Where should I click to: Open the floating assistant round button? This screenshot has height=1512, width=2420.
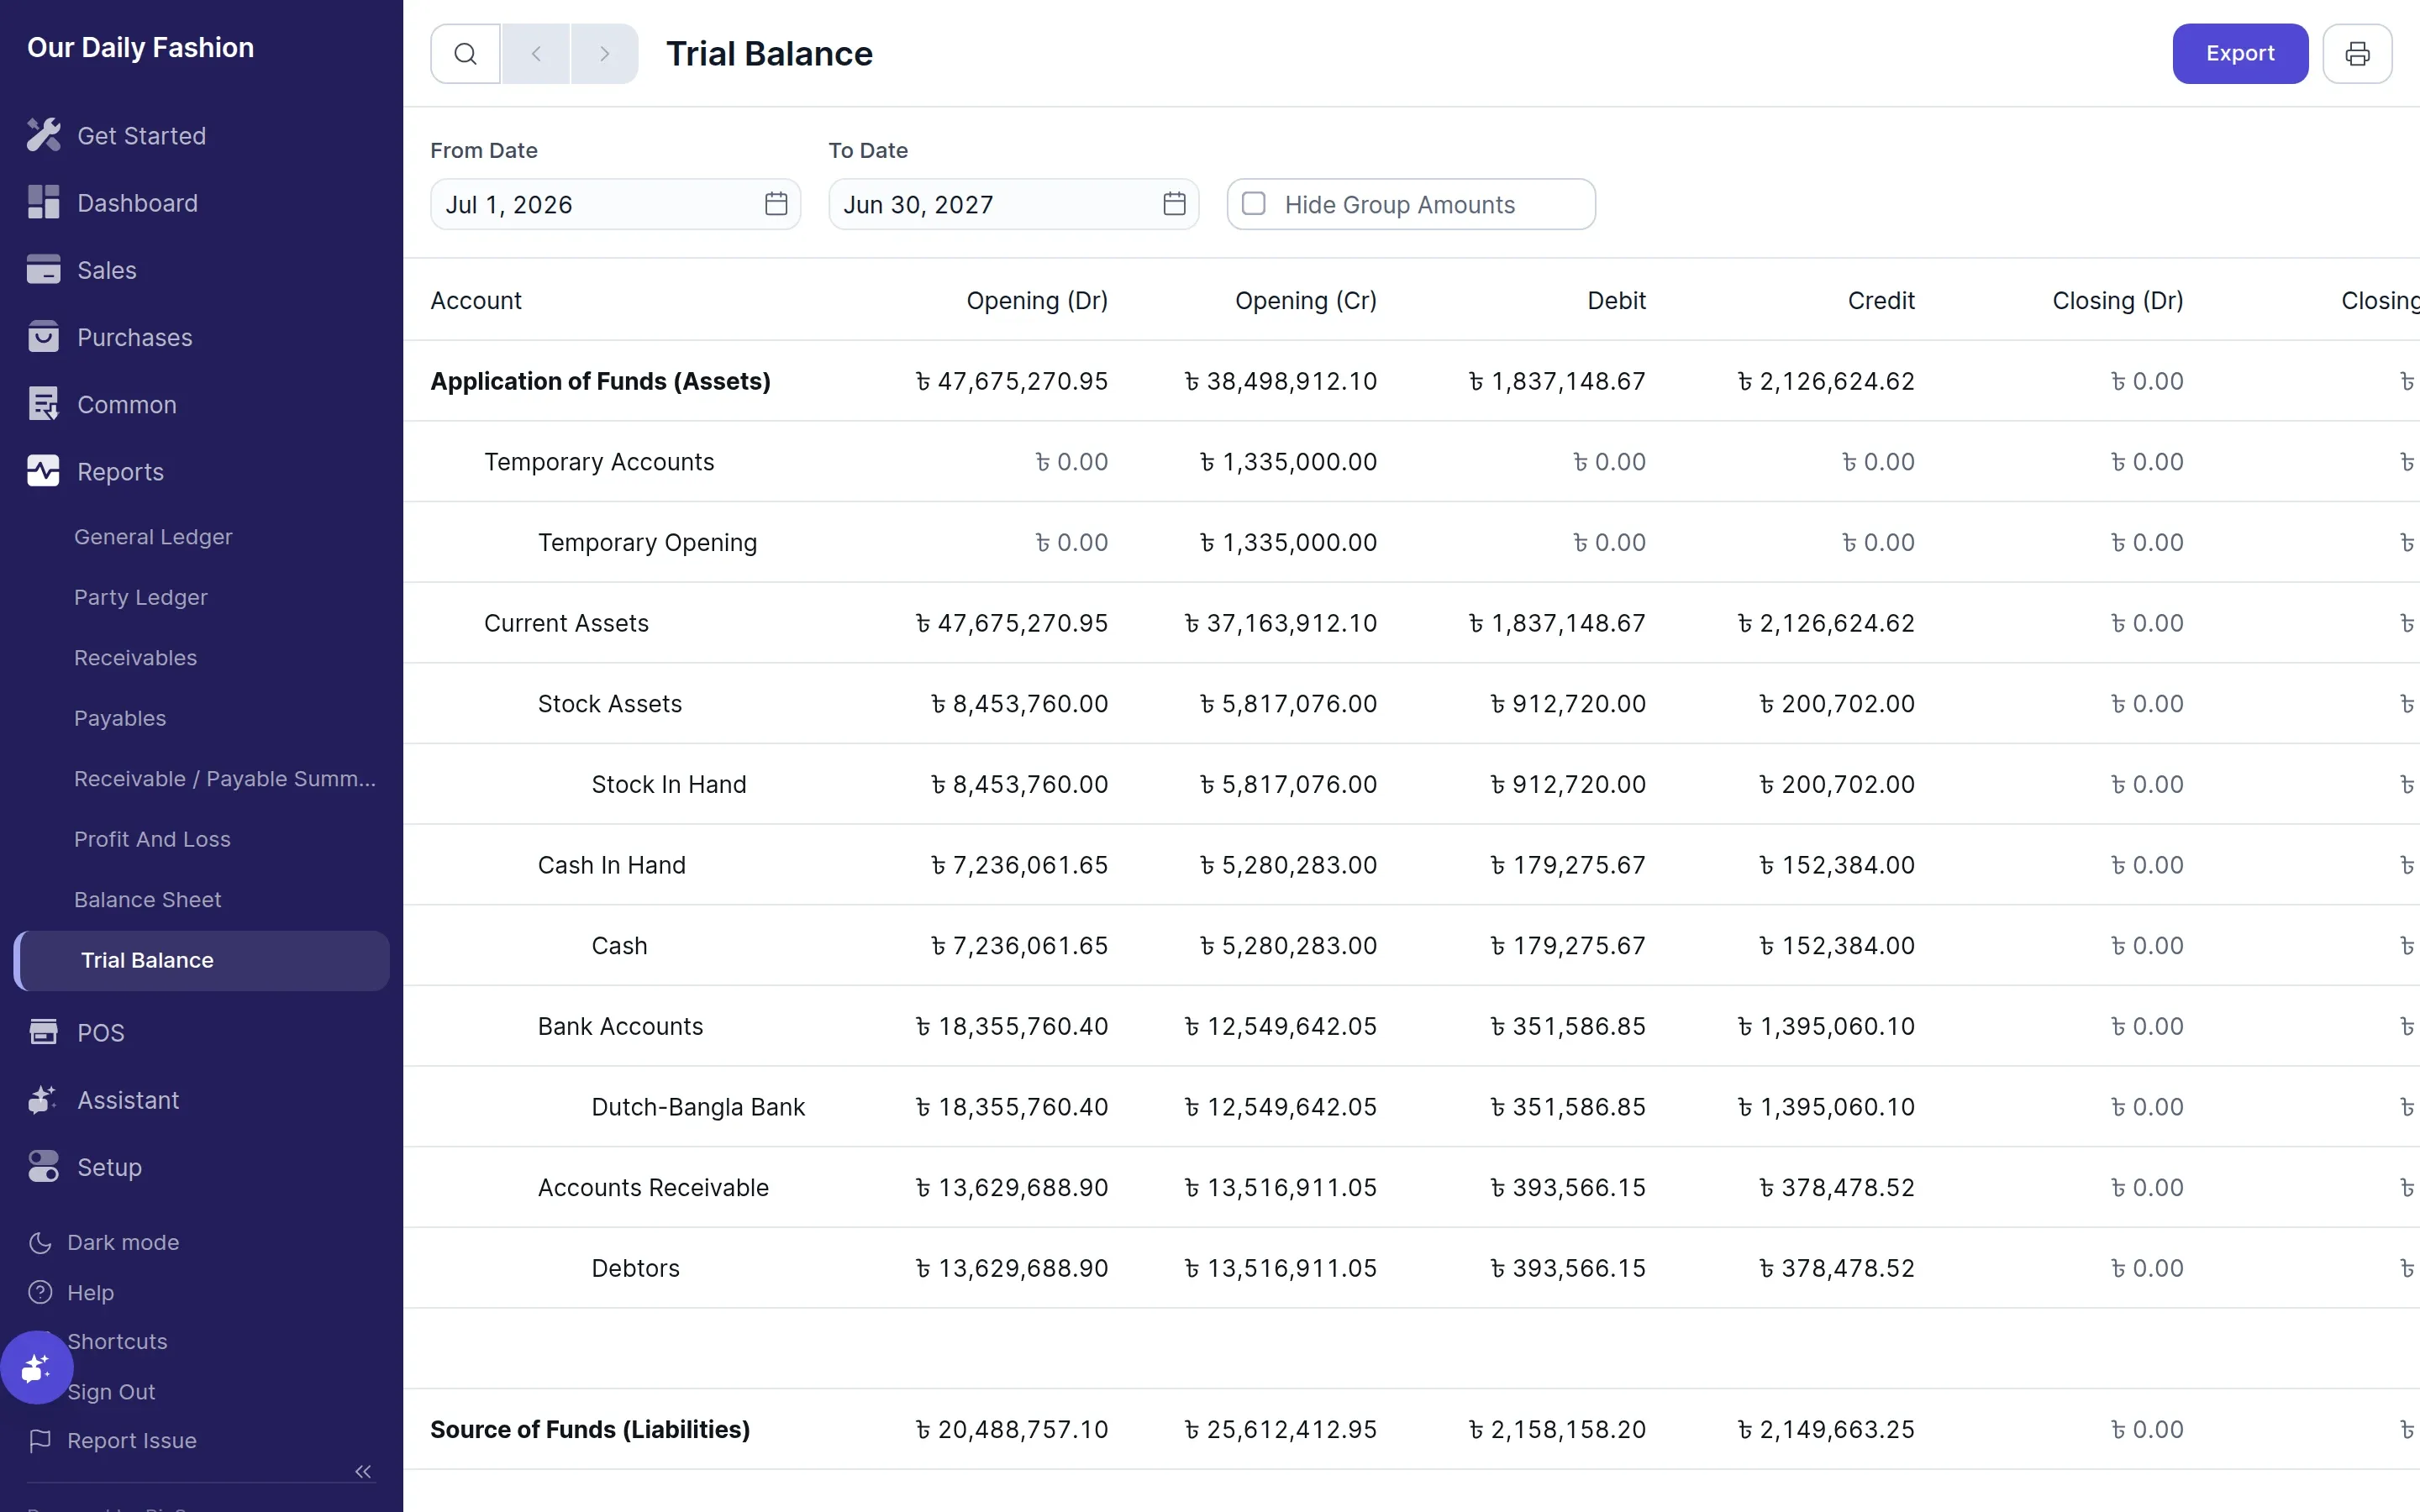36,1367
